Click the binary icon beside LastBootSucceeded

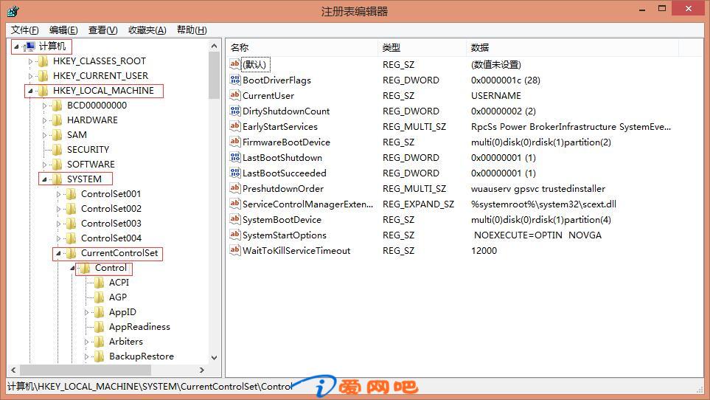coord(234,173)
